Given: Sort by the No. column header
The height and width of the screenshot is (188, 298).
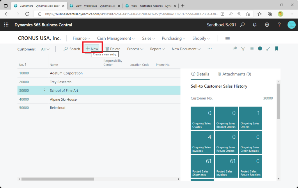Looking at the screenshot, I should click(23, 65).
